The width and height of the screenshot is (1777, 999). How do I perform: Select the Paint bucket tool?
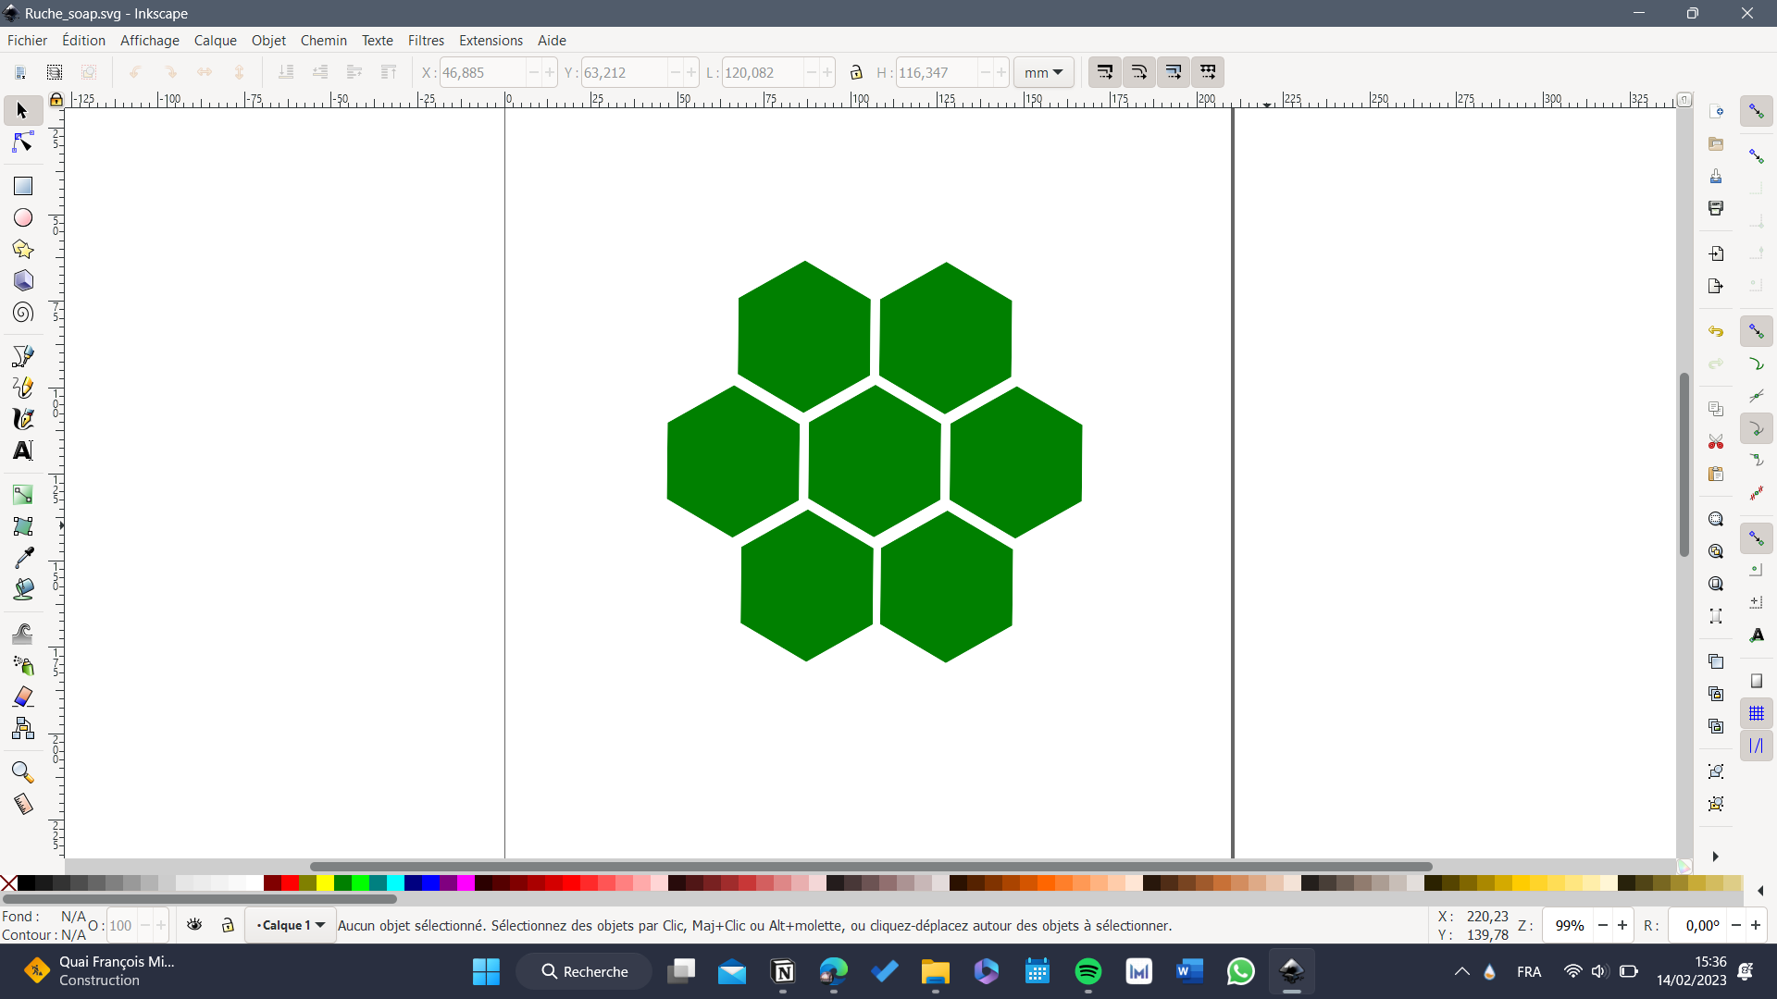[x=22, y=589]
